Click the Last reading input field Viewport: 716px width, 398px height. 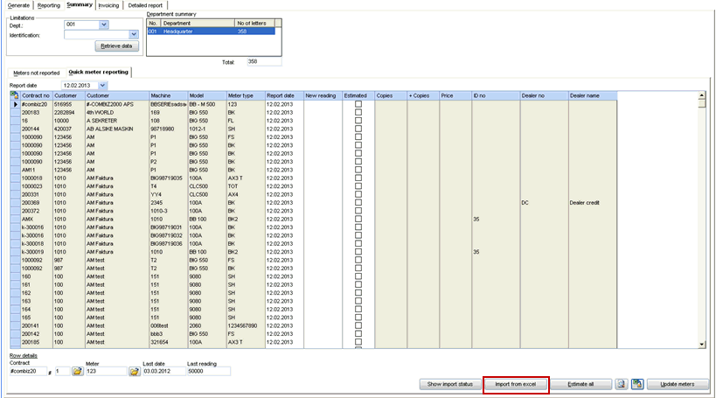coord(208,372)
